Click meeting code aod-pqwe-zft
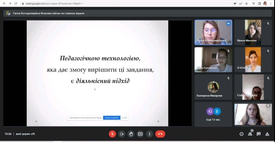 [x=25, y=134]
